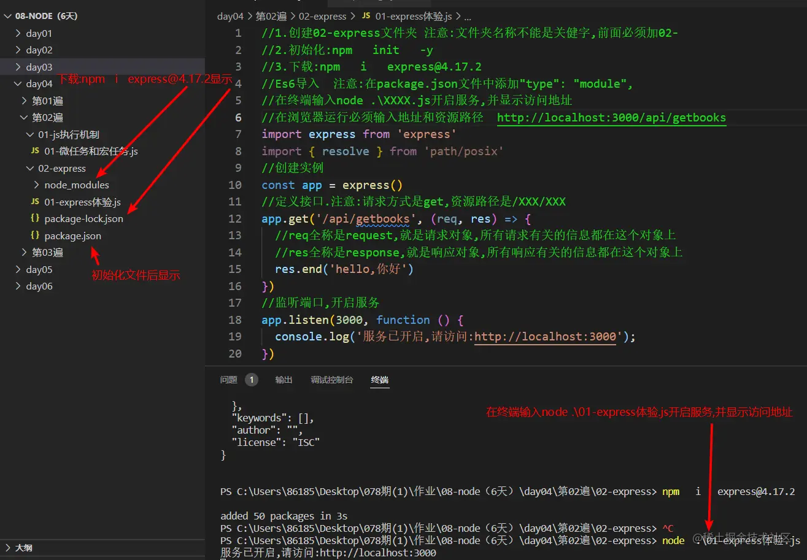This screenshot has width=807, height=560.
Task: Switch to the 输出 panel tab
Action: point(284,380)
